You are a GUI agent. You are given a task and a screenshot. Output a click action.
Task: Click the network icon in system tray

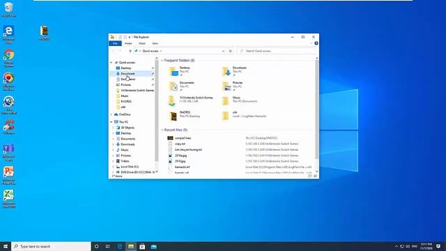coord(402,246)
